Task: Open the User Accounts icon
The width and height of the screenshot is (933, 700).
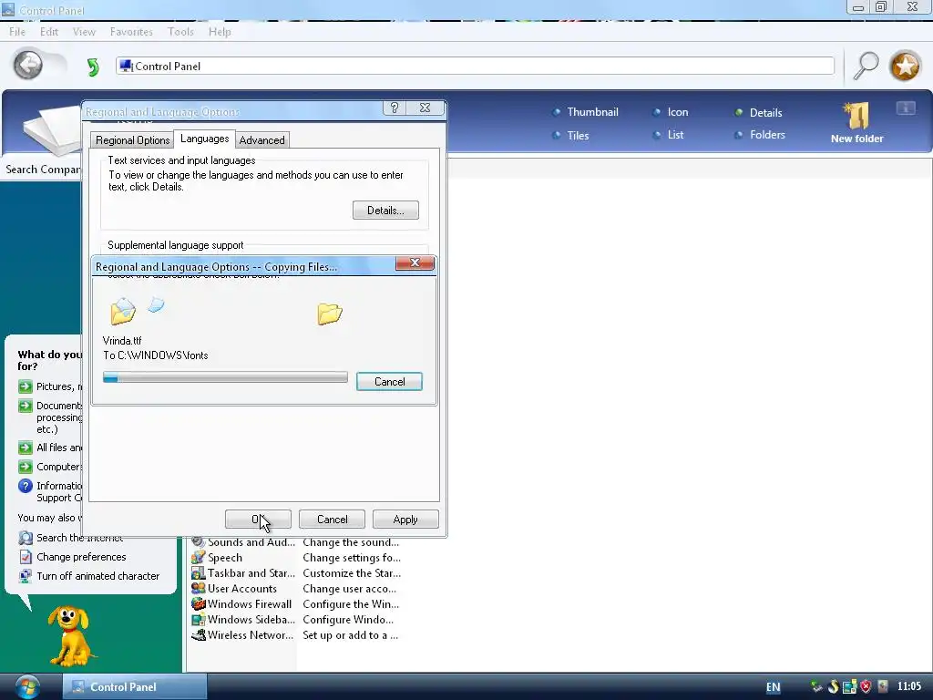Action: click(x=198, y=589)
